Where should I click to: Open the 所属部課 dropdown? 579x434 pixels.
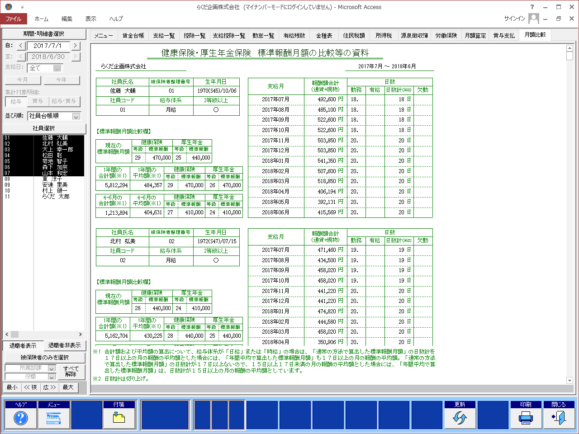(x=52, y=368)
